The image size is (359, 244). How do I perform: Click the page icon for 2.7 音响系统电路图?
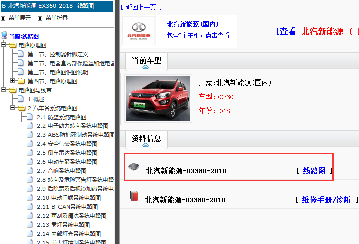[x=30, y=170]
